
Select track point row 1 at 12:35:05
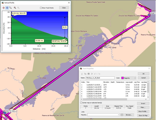[114, 85]
